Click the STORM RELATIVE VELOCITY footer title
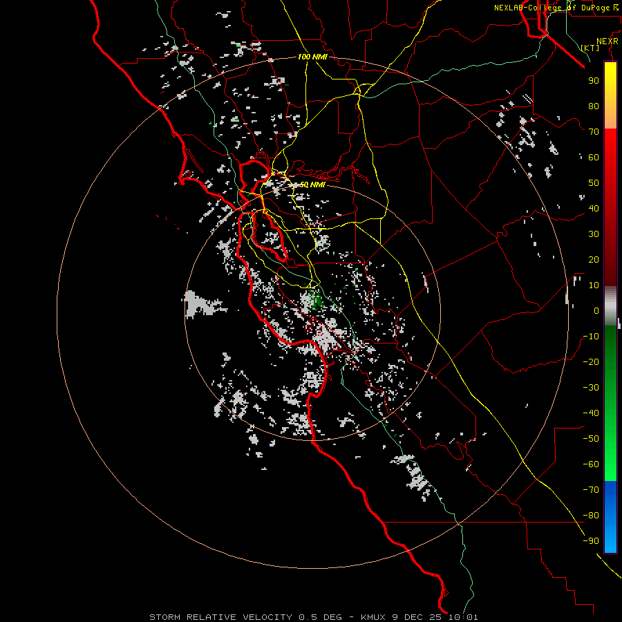Viewport: 622px width, 622px height. click(221, 617)
